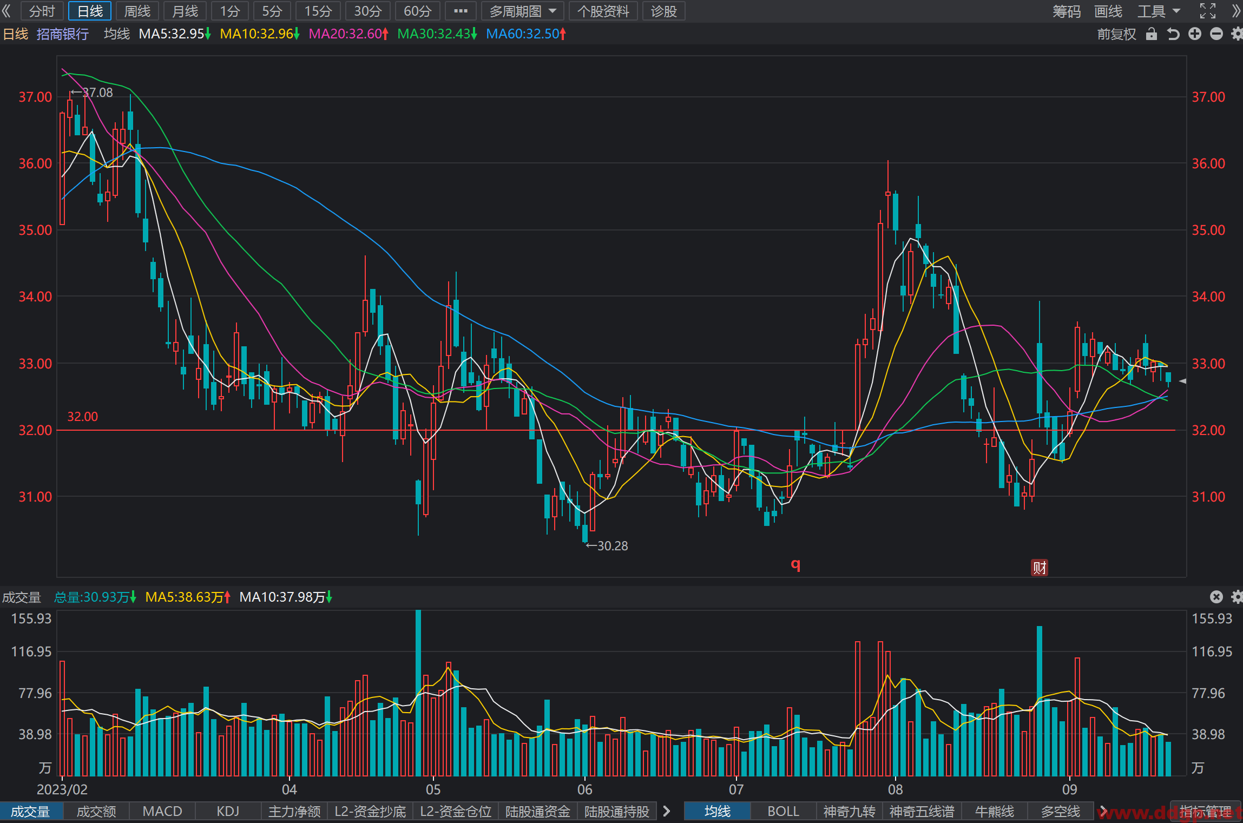Click the left double-chevron back icon
Screen dimensions: 1243x823
[x=6, y=11]
